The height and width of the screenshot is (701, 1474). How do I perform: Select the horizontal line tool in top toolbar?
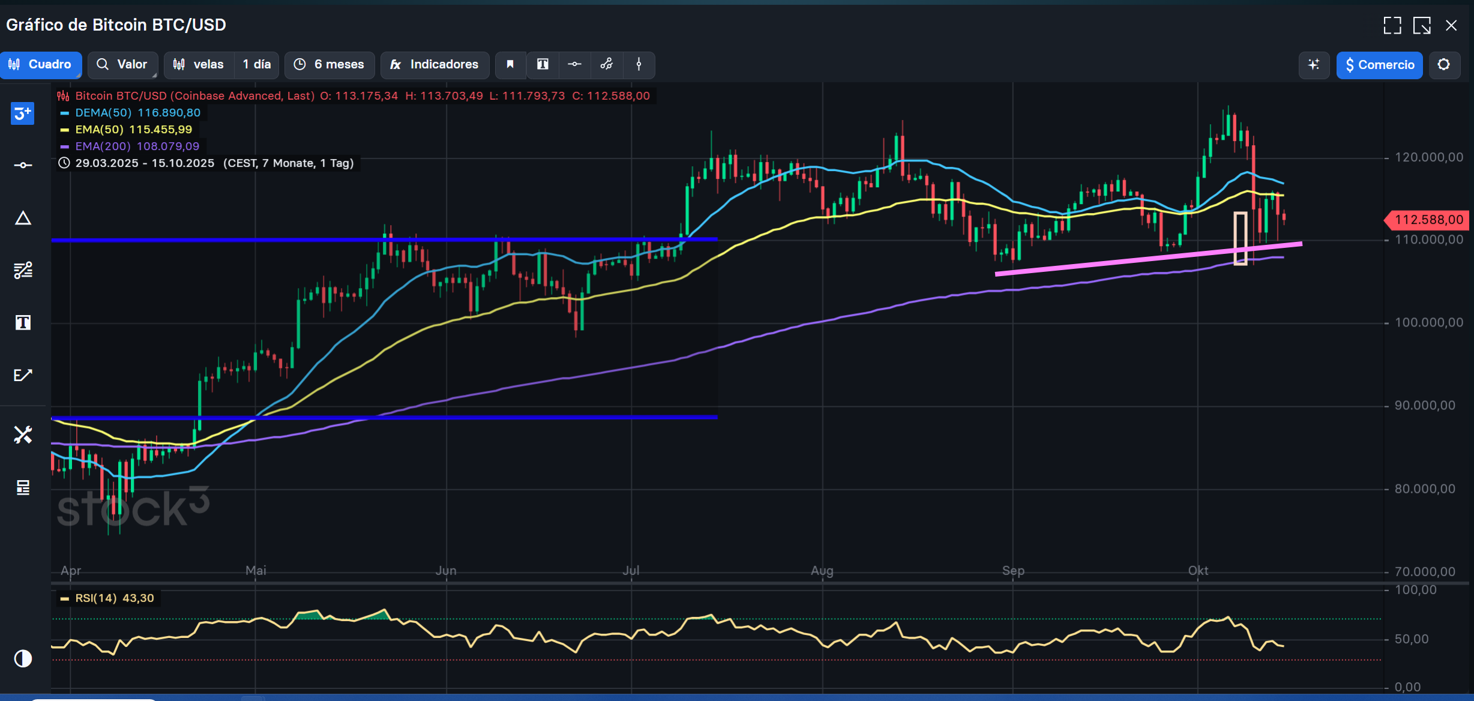(x=574, y=65)
